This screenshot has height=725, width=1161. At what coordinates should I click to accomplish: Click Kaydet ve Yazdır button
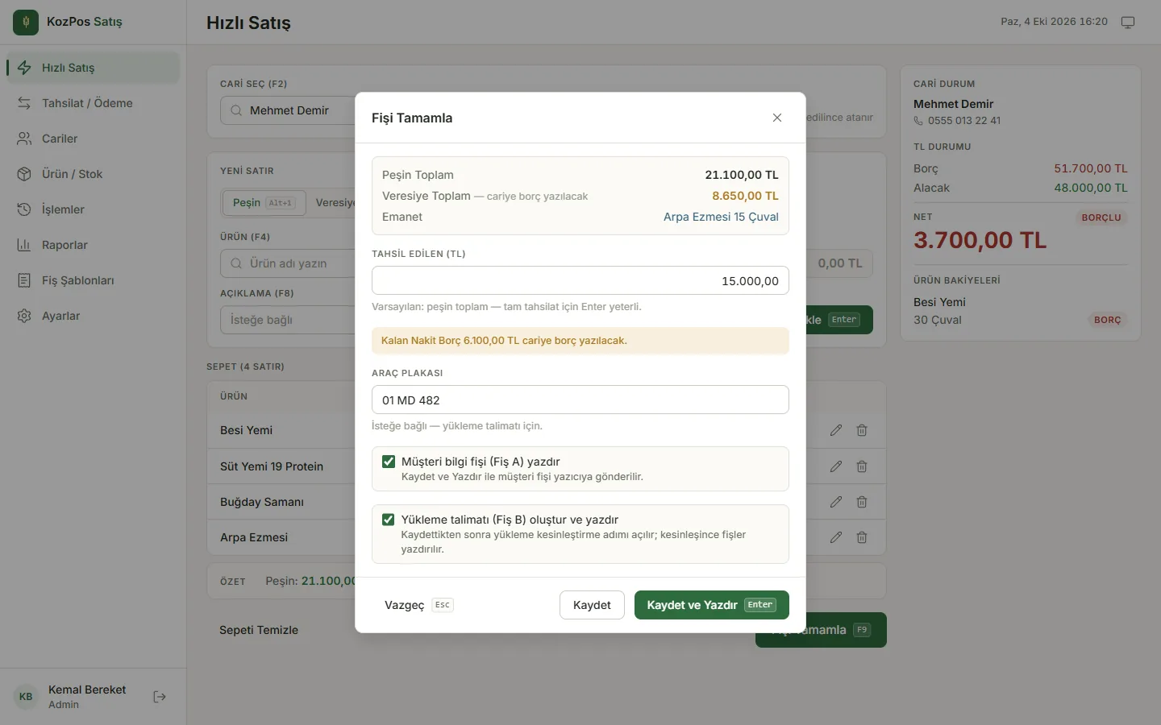pyautogui.click(x=712, y=605)
